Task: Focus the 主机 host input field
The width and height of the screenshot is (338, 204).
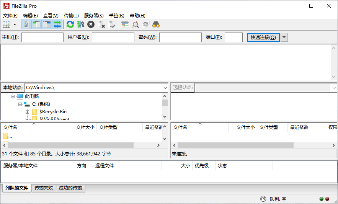Action: [x=42, y=37]
